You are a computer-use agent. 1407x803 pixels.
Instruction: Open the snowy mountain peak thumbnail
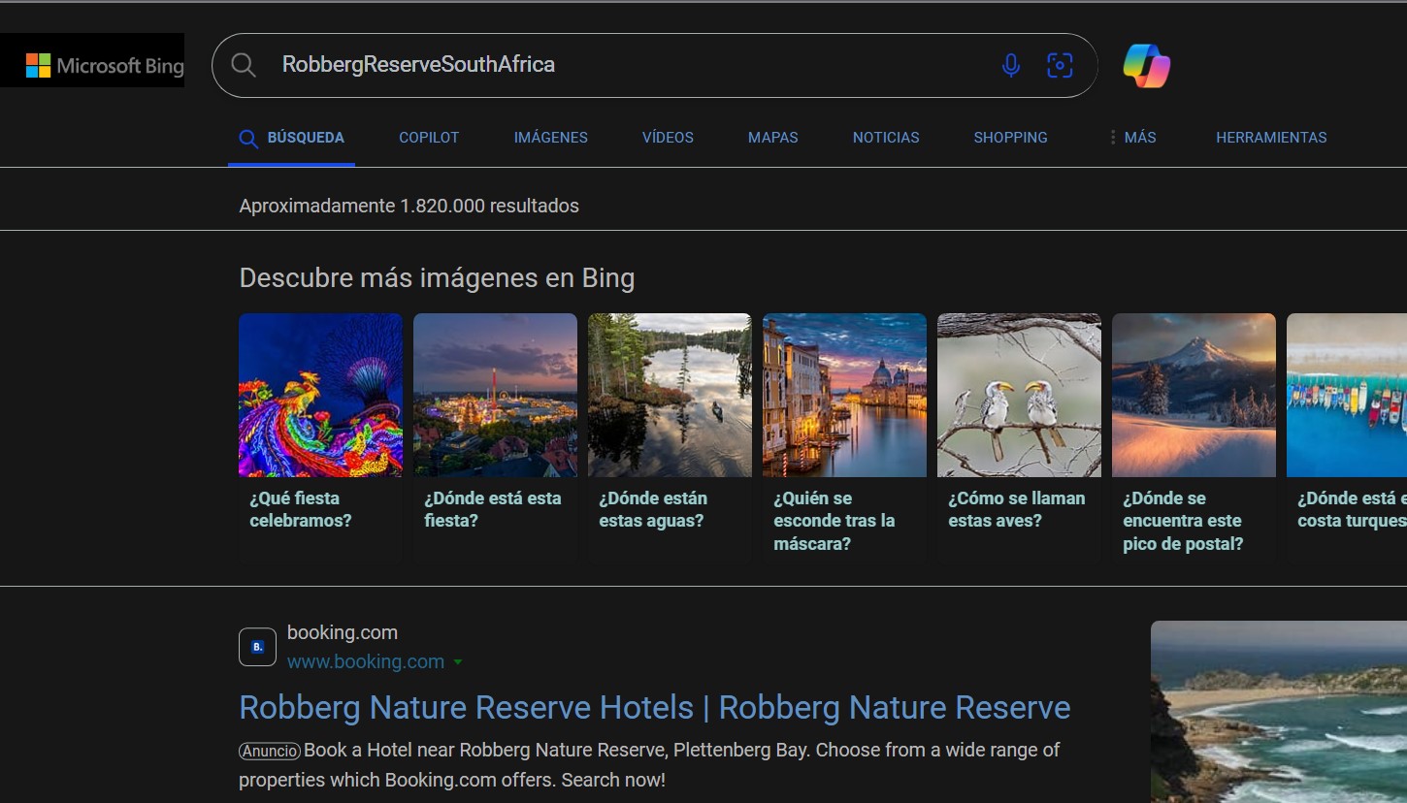pos(1194,395)
